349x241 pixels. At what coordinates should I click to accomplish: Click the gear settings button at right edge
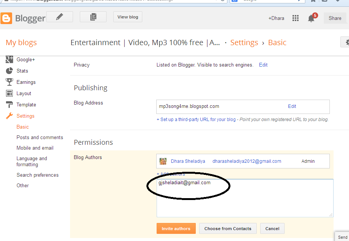(345, 42)
